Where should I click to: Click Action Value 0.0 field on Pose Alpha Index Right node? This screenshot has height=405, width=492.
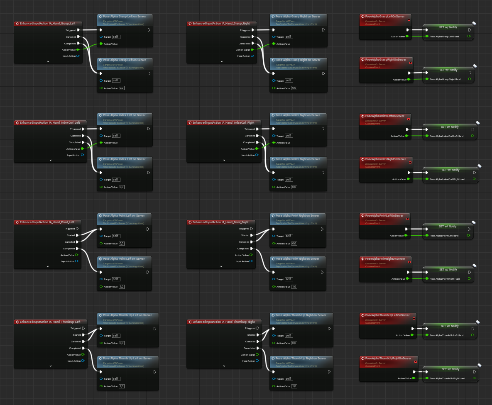pyautogui.click(x=294, y=187)
